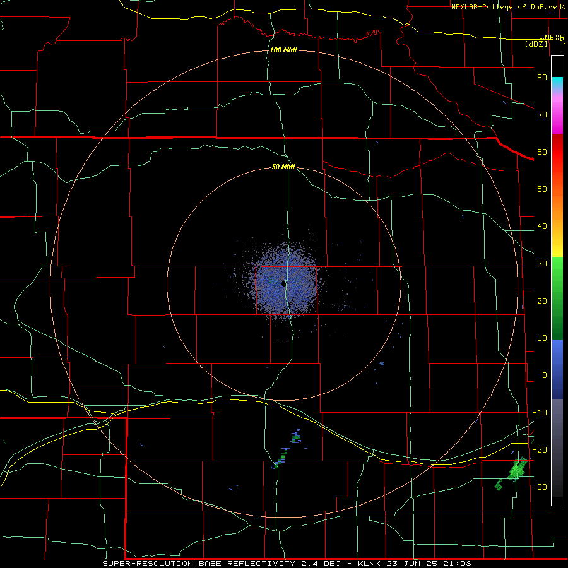568x568 pixels.
Task: Click the 20 value on the dBZ scale
Action: (x=542, y=301)
